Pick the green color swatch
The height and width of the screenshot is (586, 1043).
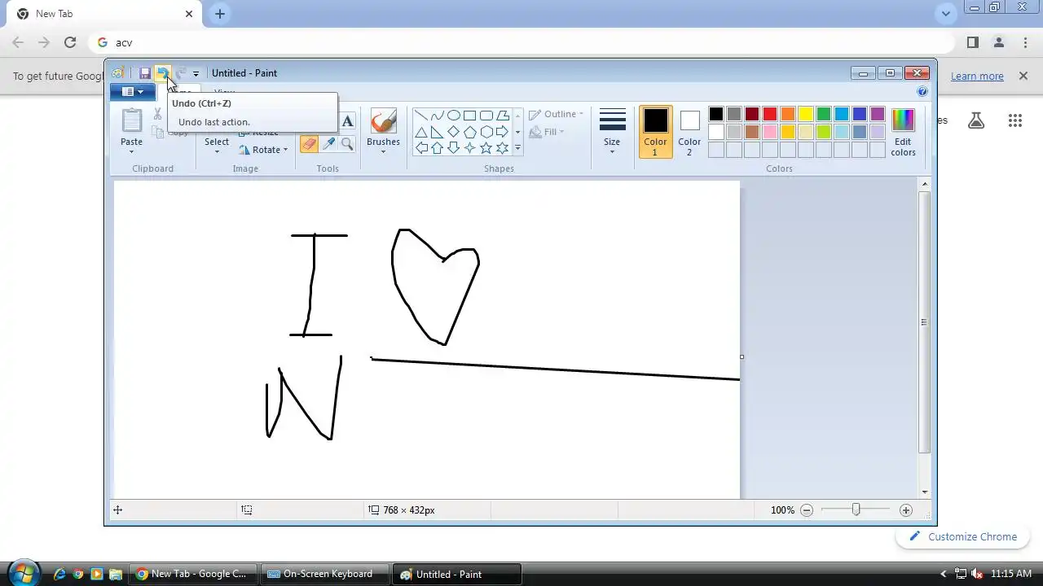pyautogui.click(x=824, y=114)
